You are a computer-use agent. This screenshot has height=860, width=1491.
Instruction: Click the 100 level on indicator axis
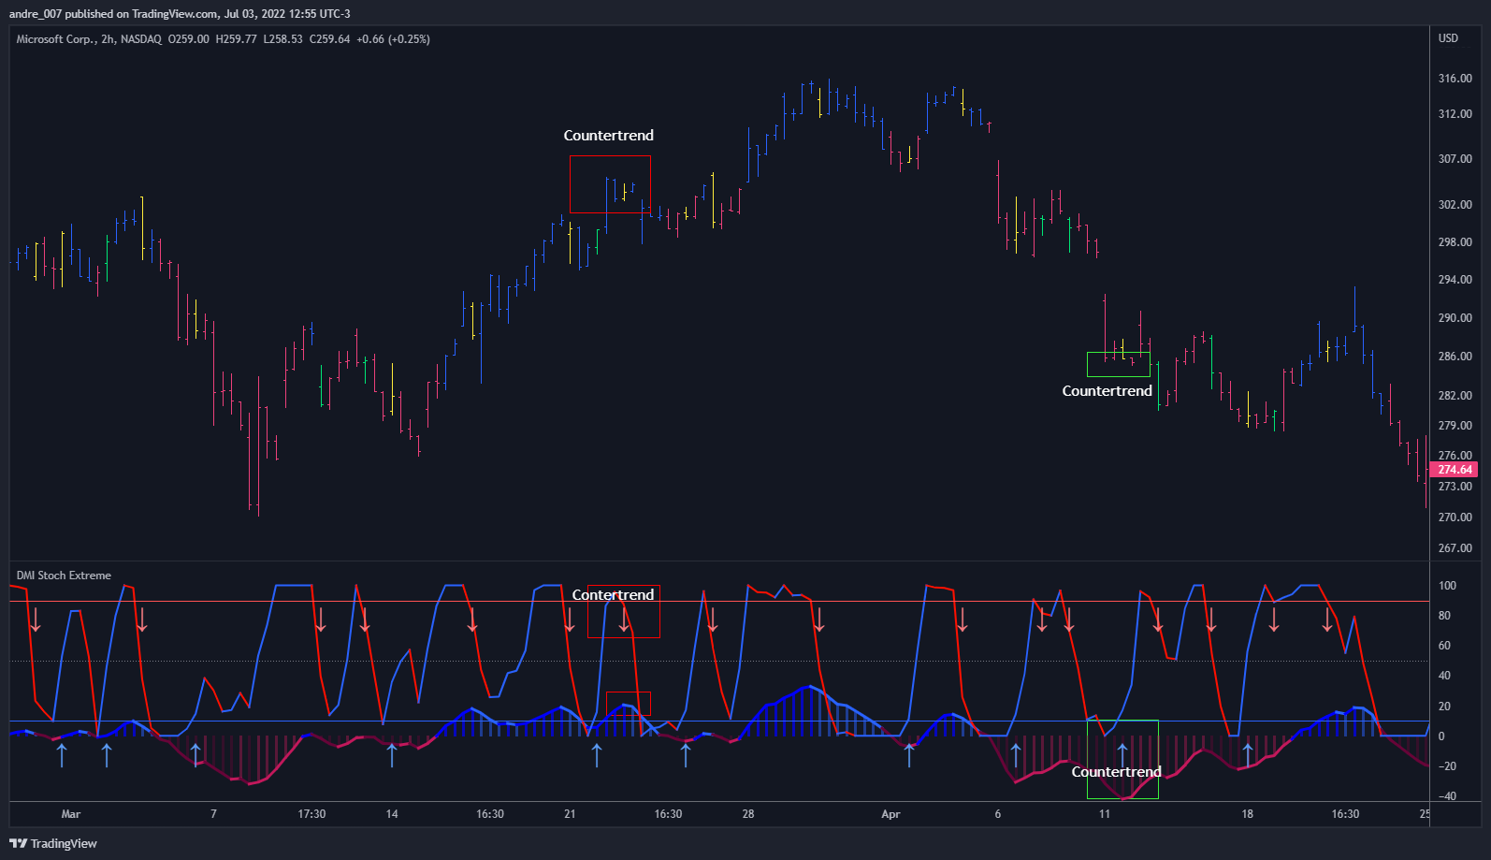point(1447,586)
